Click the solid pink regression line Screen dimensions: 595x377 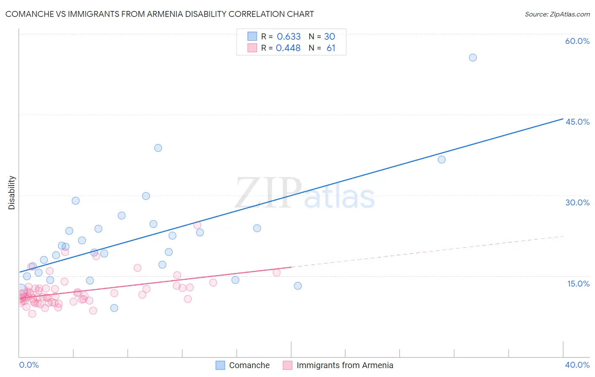(155, 283)
